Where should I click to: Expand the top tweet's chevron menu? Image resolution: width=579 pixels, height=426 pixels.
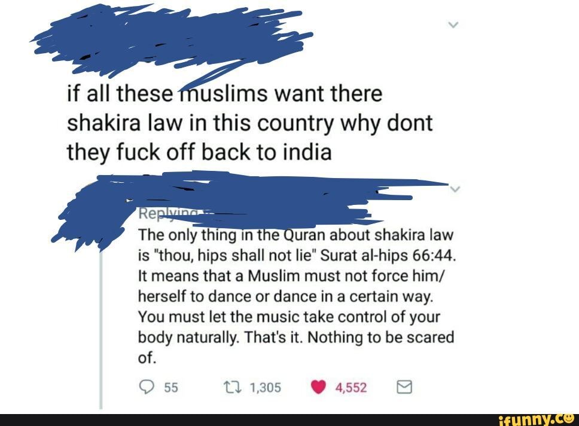(x=453, y=25)
